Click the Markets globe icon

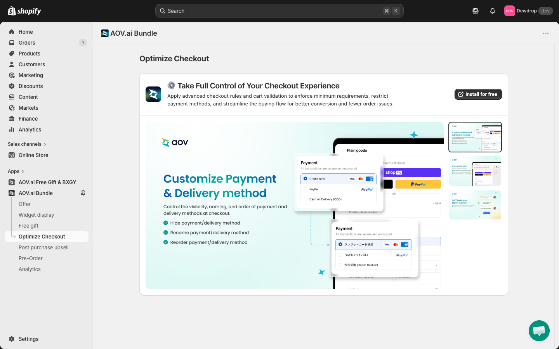tap(12, 108)
